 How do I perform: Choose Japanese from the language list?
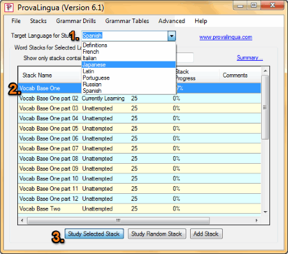click(x=129, y=65)
